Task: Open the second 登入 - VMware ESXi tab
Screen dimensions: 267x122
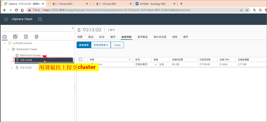Action: point(111,4)
